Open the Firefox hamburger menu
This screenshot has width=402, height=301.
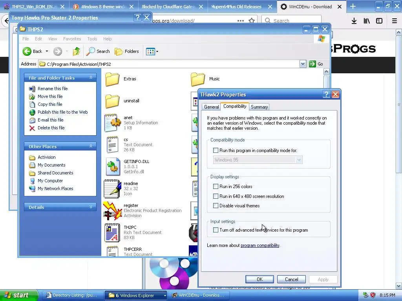click(394, 21)
